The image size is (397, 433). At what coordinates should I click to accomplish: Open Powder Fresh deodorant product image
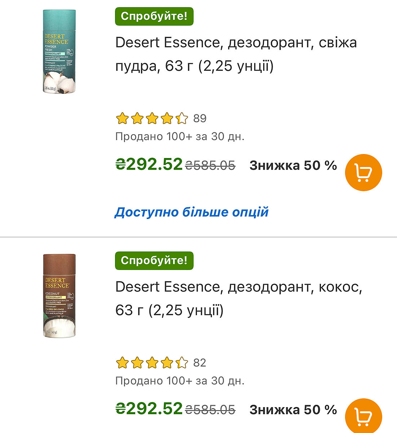click(59, 51)
